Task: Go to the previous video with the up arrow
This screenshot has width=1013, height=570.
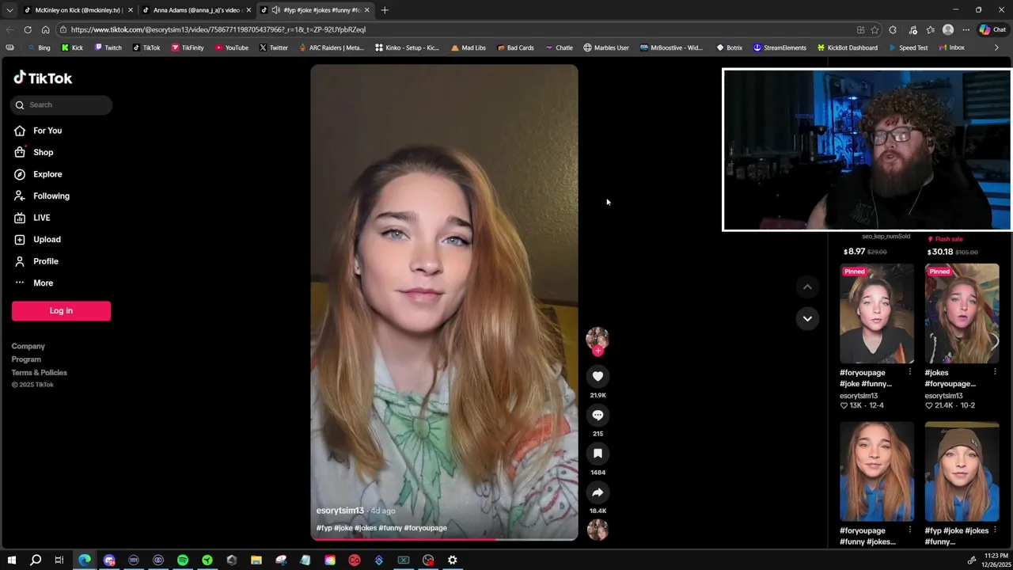Action: click(807, 287)
